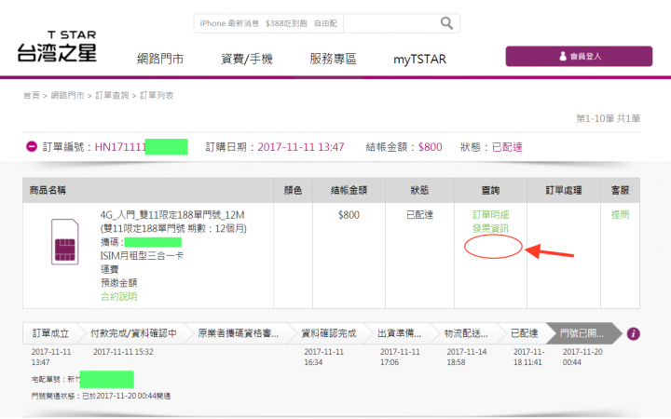The width and height of the screenshot is (671, 419).
Task: Click the 2017-11-14 18:58 shipping timestamp
Action: click(467, 357)
